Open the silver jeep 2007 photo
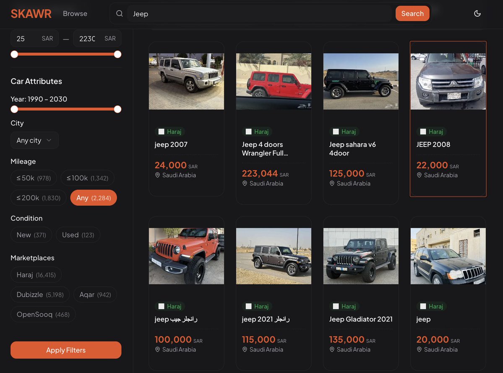Image resolution: width=503 pixels, height=373 pixels. pos(186,81)
